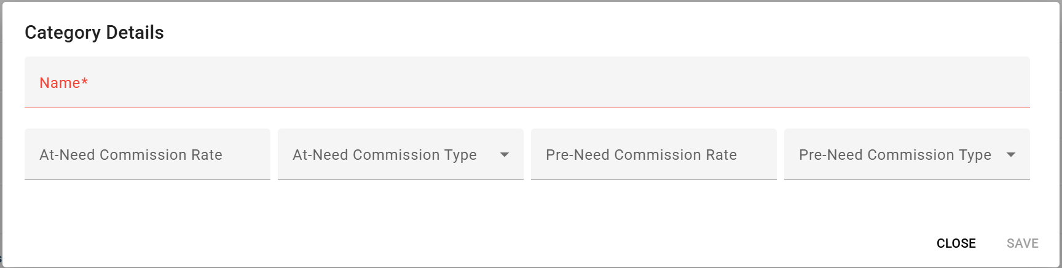Click the Pre-Need Commission Type label text
This screenshot has height=268, width=1062.
pos(894,155)
